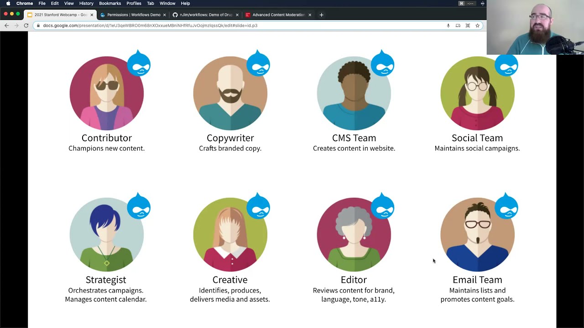Click the gray-haired Editor avatar
The width and height of the screenshot is (584, 328).
point(354,235)
